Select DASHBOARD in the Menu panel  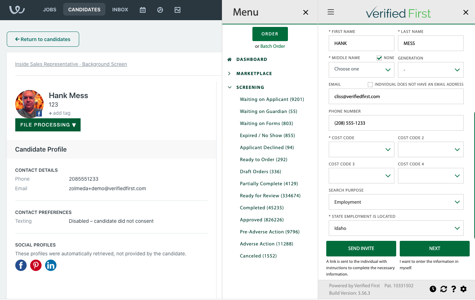click(252, 59)
